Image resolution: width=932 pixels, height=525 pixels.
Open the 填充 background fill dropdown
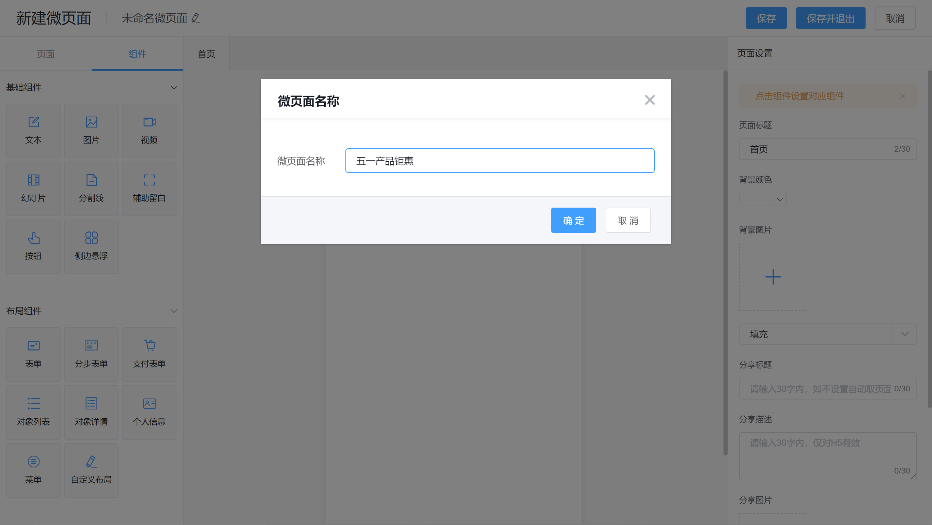tap(827, 334)
